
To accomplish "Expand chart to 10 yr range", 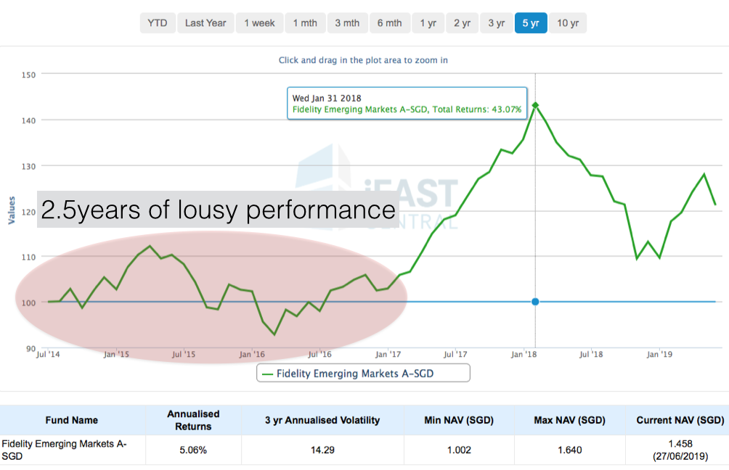I will pyautogui.click(x=568, y=23).
